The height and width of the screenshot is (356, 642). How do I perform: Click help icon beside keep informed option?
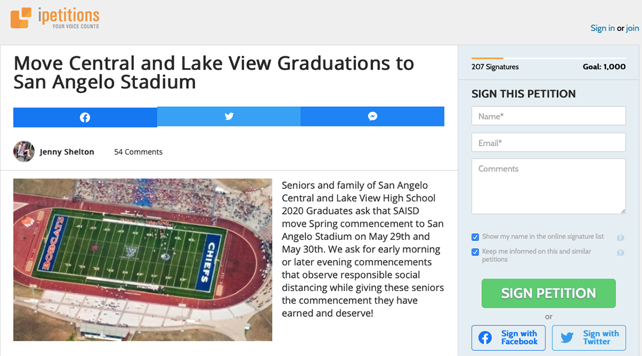click(x=620, y=253)
